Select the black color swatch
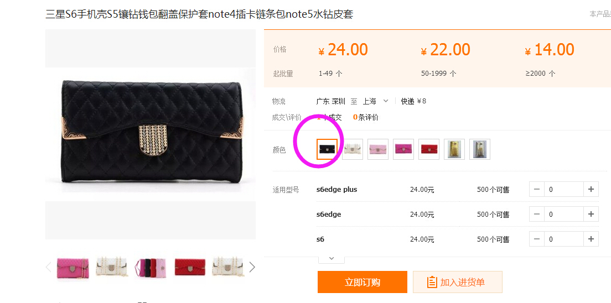This screenshot has height=303, width=611. coord(327,149)
